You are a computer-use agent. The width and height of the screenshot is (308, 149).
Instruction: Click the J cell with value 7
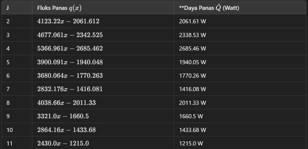point(8,89)
